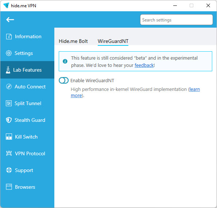Click the beta feature notice text

click(134, 61)
